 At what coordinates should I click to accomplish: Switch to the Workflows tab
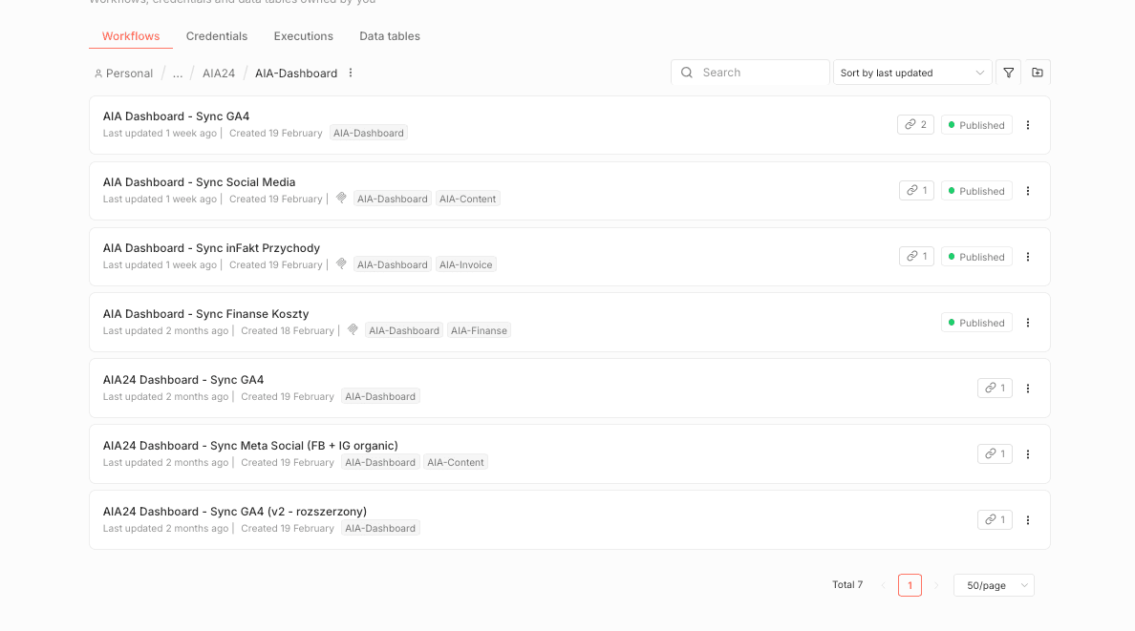(x=131, y=36)
